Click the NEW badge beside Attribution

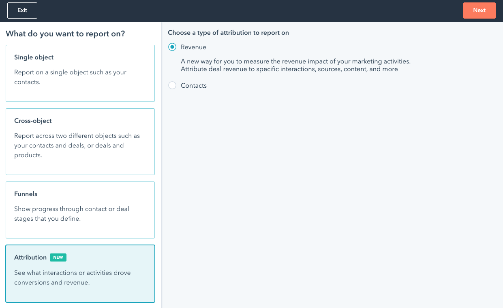tap(58, 257)
